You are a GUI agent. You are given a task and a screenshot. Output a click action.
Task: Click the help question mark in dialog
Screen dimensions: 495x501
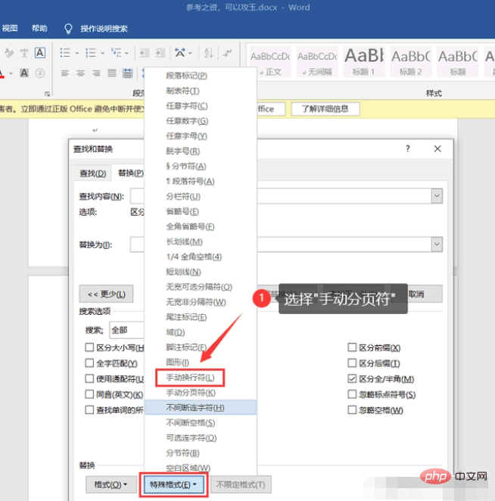[x=408, y=150]
